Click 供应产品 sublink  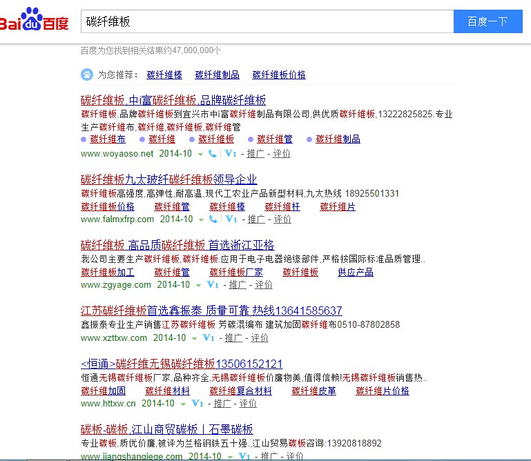coord(356,272)
